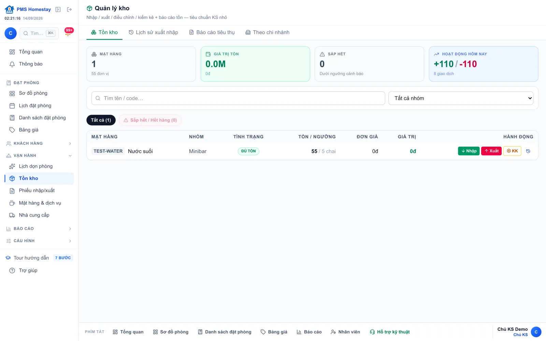546x341 pixels.
Task: Expand the CẤU HÌNH section
Action: 39,241
